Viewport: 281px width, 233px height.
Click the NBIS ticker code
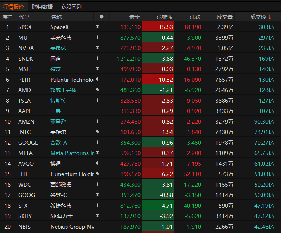click(x=24, y=227)
